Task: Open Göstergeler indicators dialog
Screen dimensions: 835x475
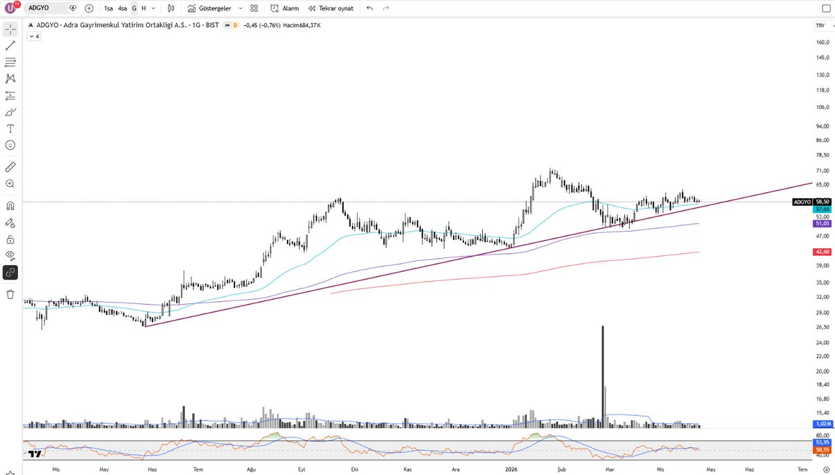Action: pyautogui.click(x=209, y=8)
